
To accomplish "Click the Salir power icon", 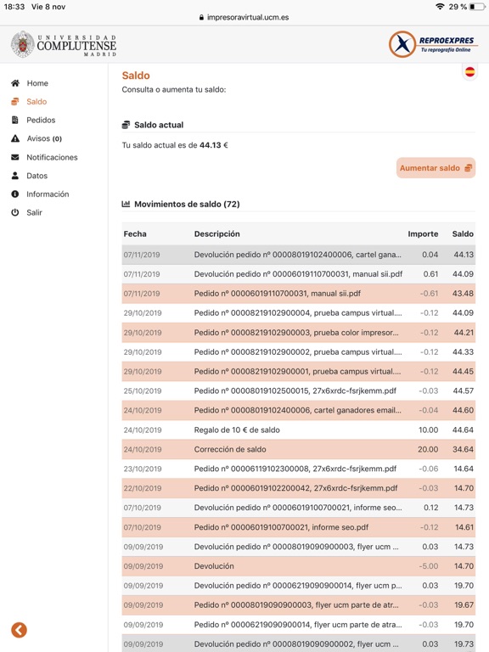I will pyautogui.click(x=15, y=212).
